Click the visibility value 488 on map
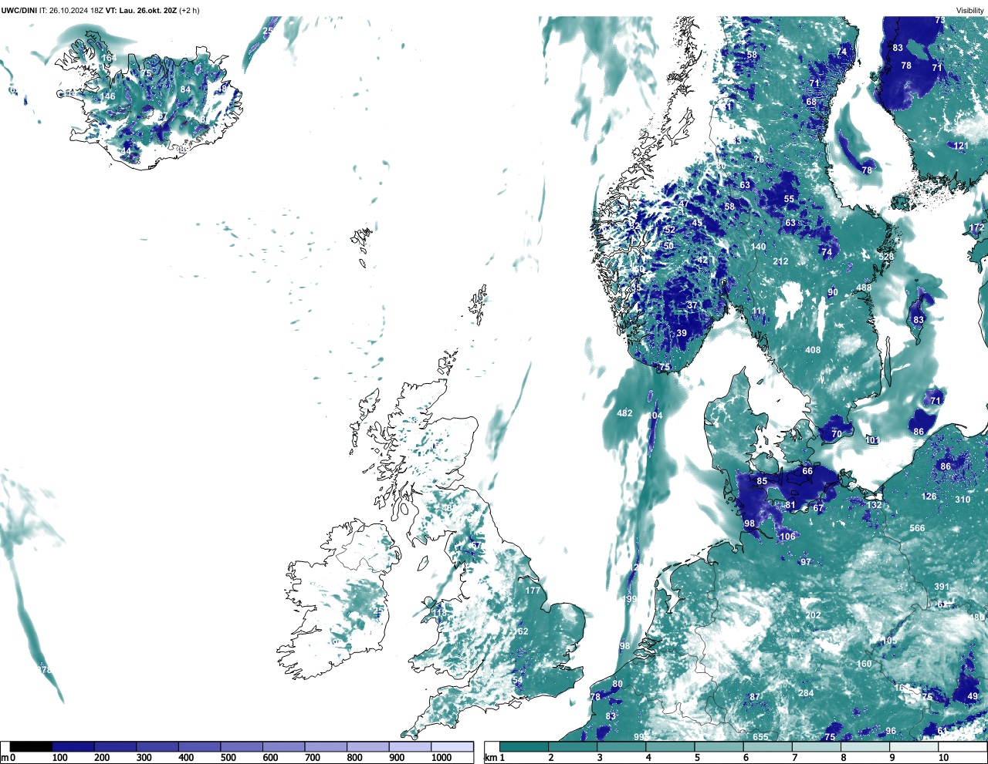The image size is (988, 764). coord(863,288)
